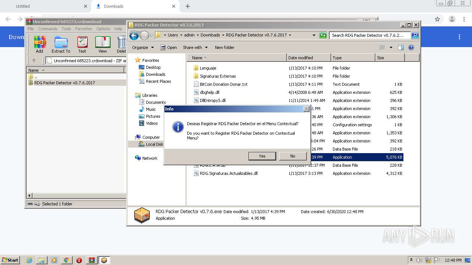Screen dimensions: 472x265
Task: Sort files by Size column
Action: 390,58
